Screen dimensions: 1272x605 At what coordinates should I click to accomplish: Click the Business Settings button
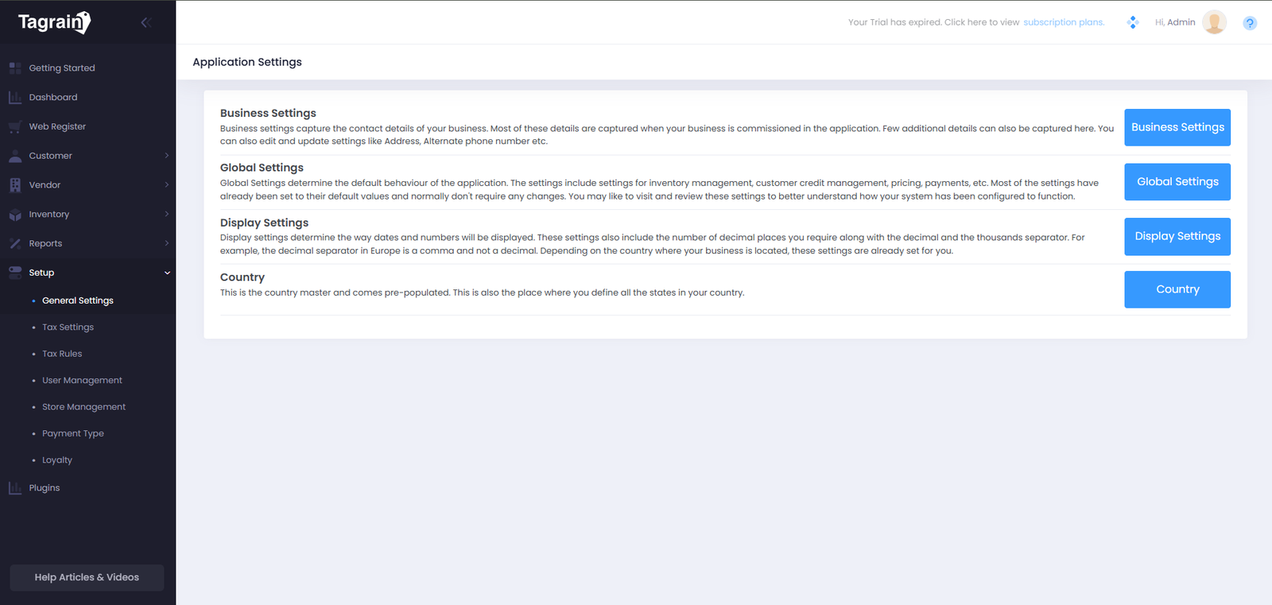[1177, 127]
